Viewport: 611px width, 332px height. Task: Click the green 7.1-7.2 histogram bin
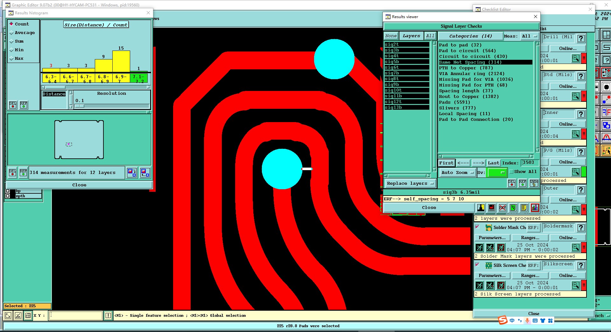click(138, 78)
